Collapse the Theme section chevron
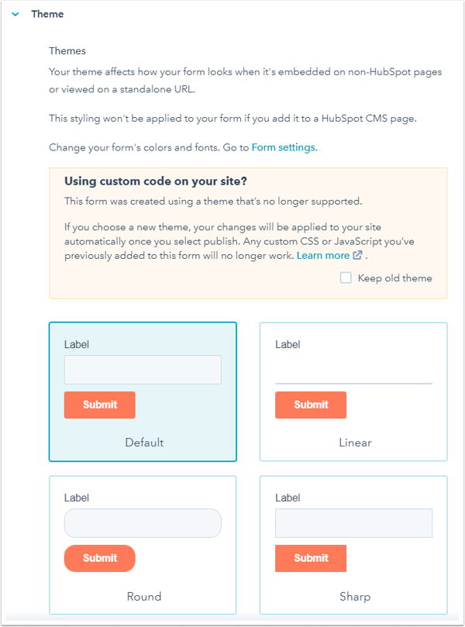 click(15, 15)
